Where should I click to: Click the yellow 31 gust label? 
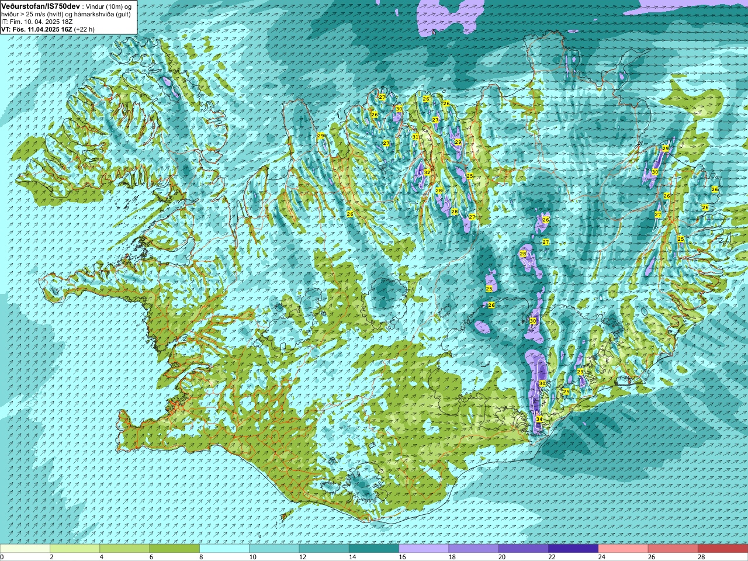click(415, 137)
